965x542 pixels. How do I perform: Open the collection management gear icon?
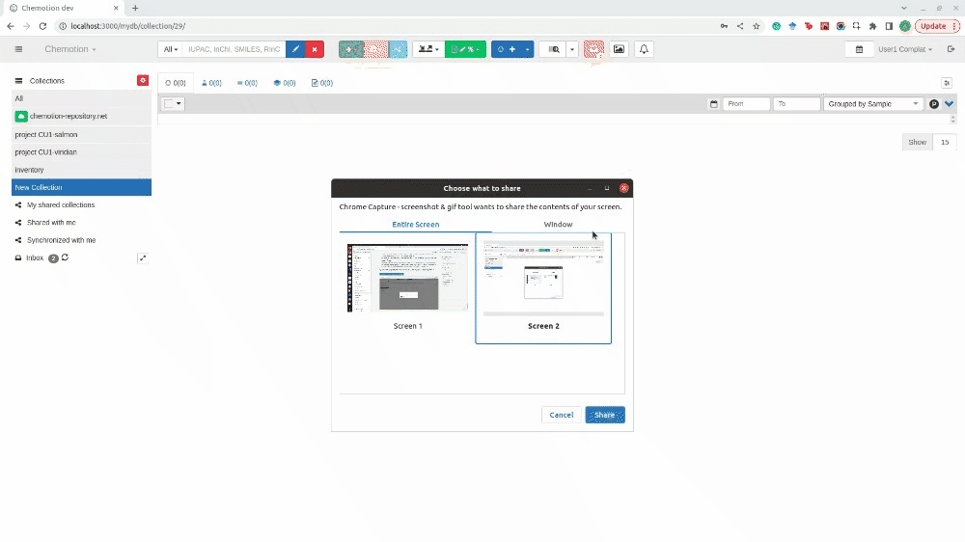click(x=143, y=81)
